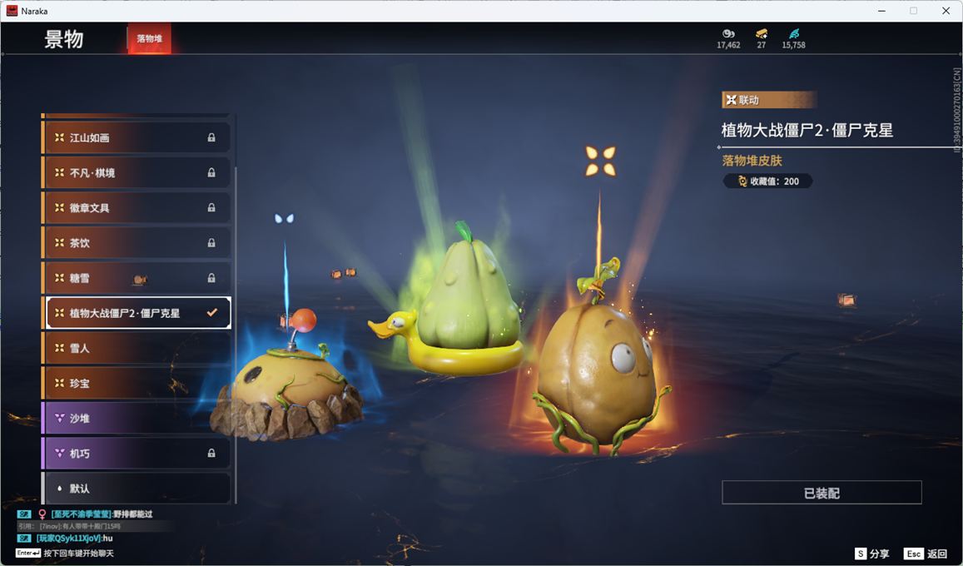Click the Naraka app icon in title bar
The height and width of the screenshot is (566, 963).
[12, 11]
